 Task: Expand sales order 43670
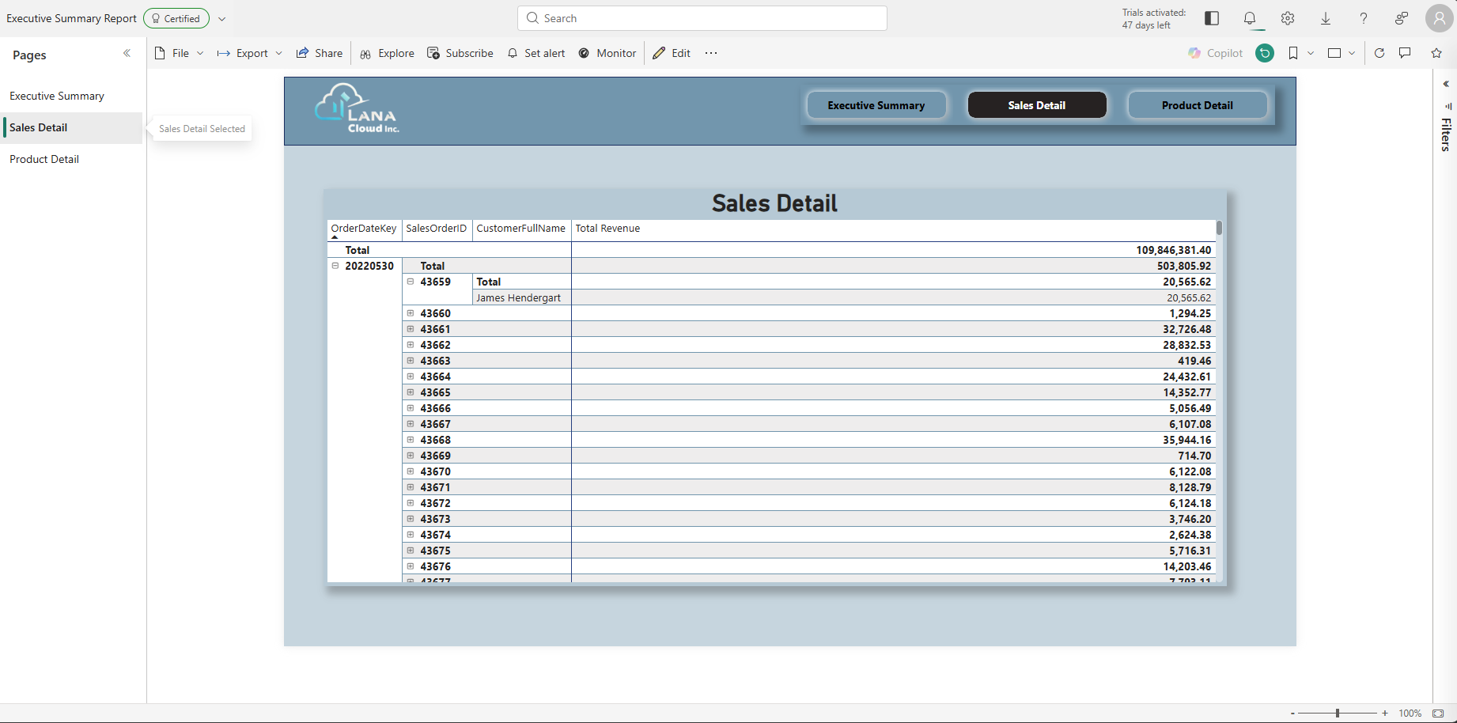(411, 471)
